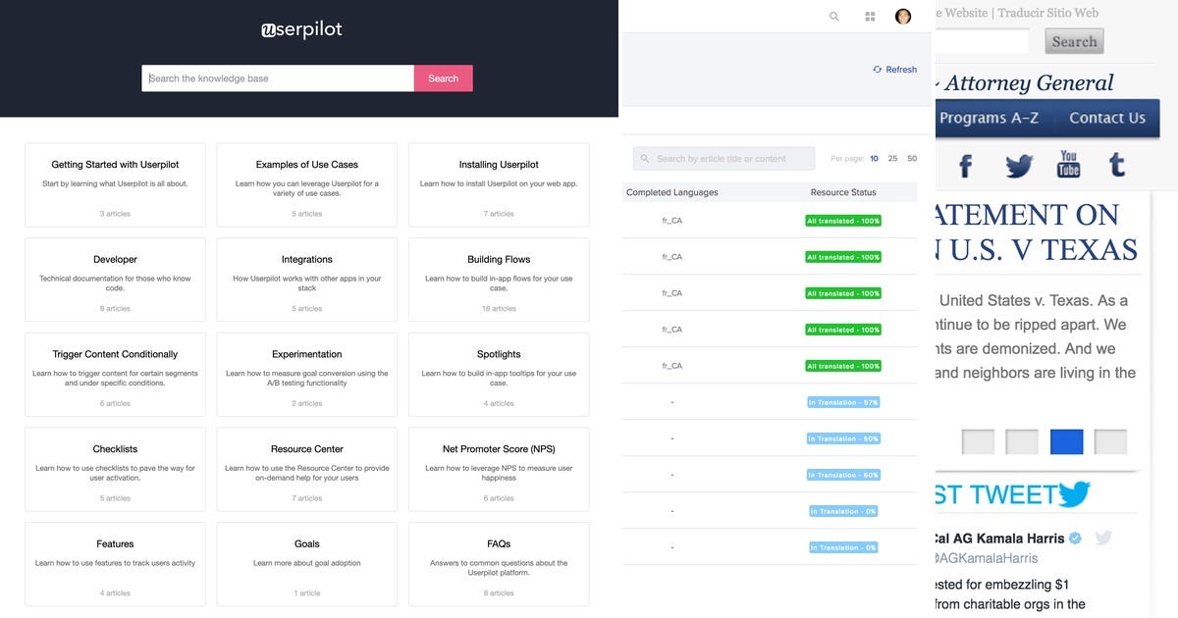
Task: Click the knowledge base search field
Action: point(278,78)
